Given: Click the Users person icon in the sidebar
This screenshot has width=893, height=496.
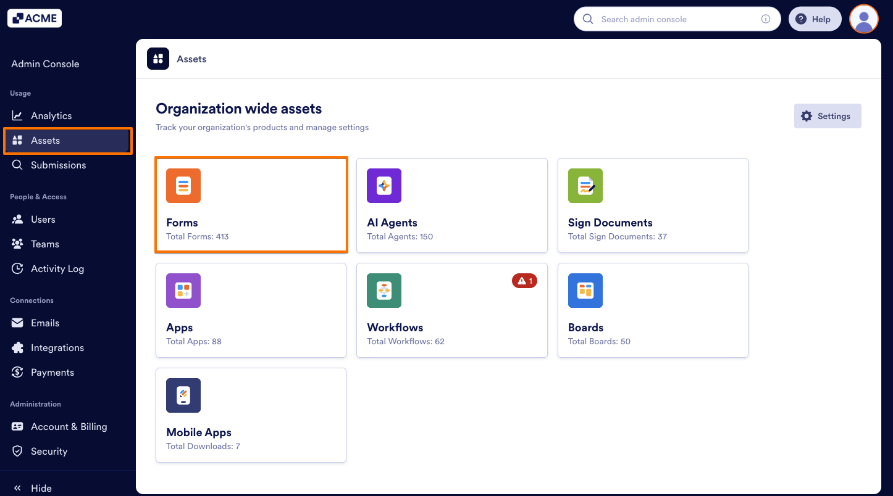Looking at the screenshot, I should [17, 219].
